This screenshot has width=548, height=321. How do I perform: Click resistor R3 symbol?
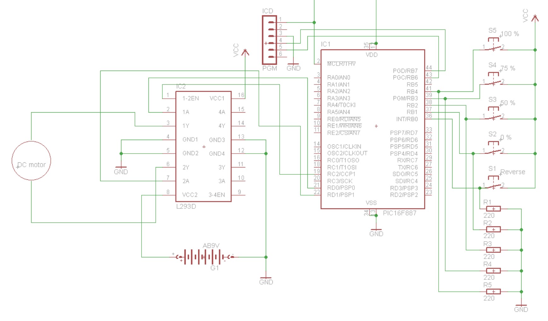pyautogui.click(x=493, y=250)
